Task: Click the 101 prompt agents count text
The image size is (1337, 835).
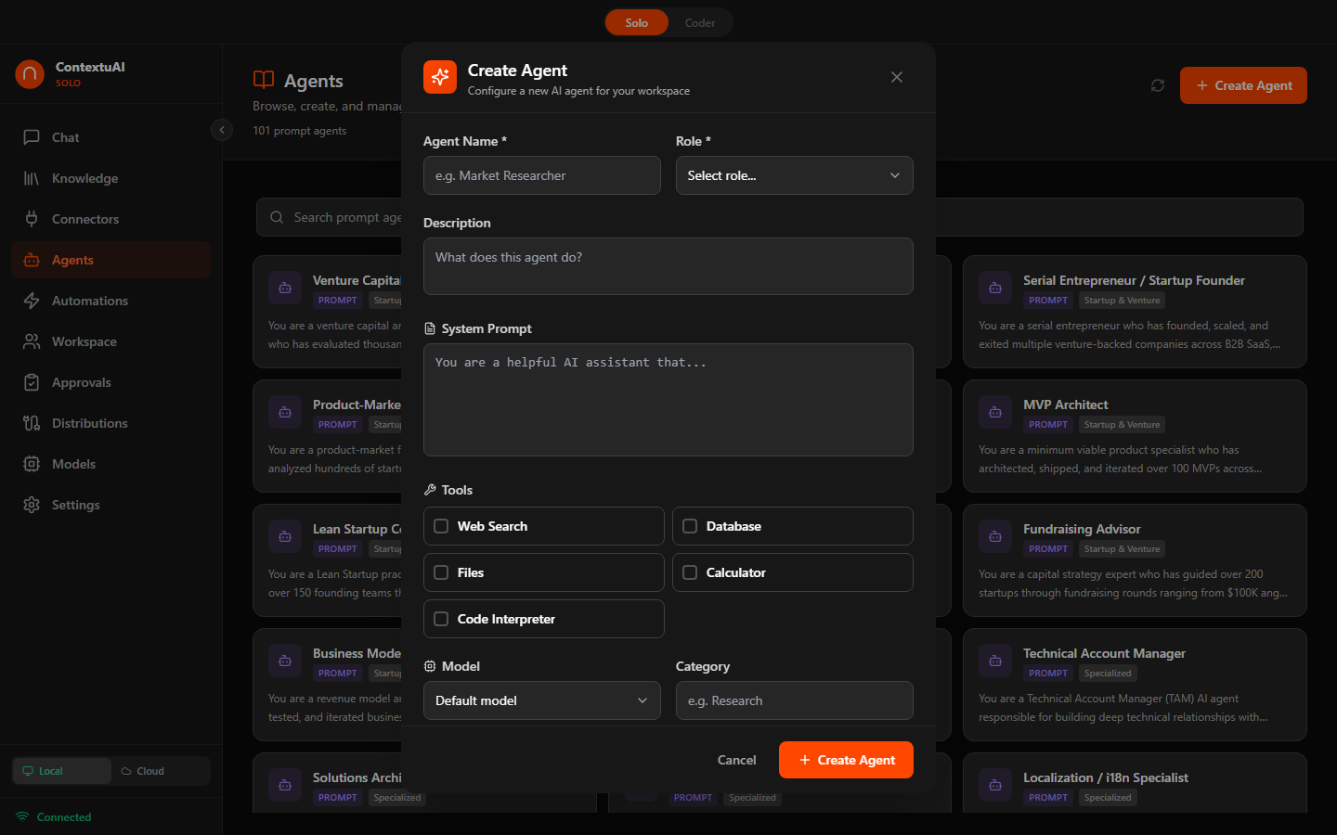Action: pyautogui.click(x=299, y=131)
